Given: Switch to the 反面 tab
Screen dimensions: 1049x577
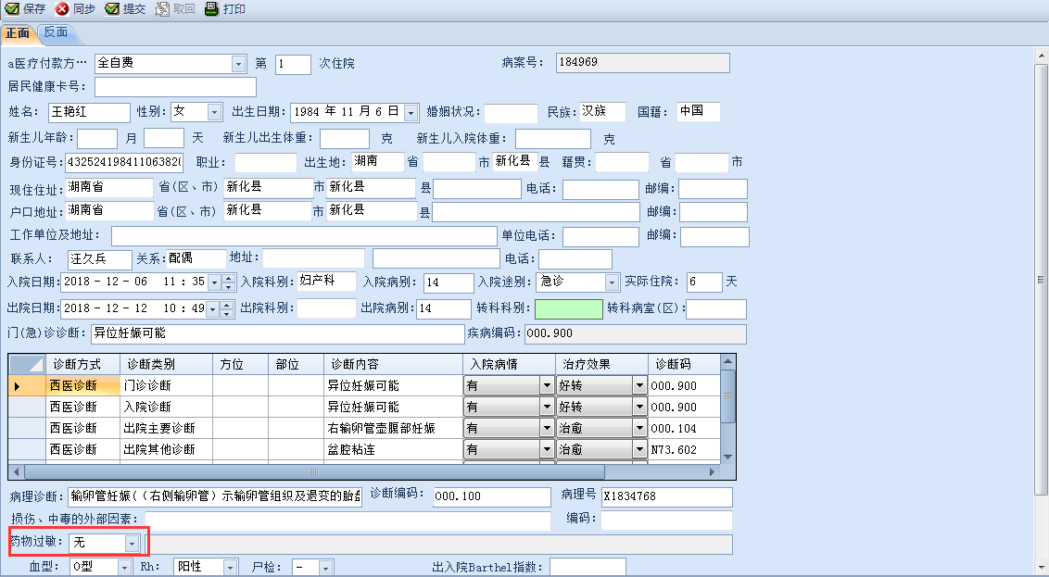Looking at the screenshot, I should pos(56,32).
